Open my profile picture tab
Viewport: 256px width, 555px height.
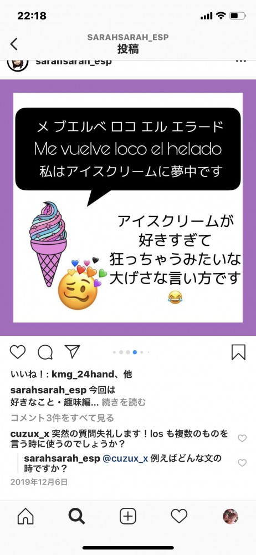click(230, 516)
